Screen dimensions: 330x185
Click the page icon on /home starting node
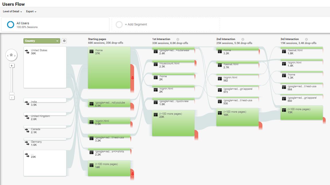pos(91,51)
